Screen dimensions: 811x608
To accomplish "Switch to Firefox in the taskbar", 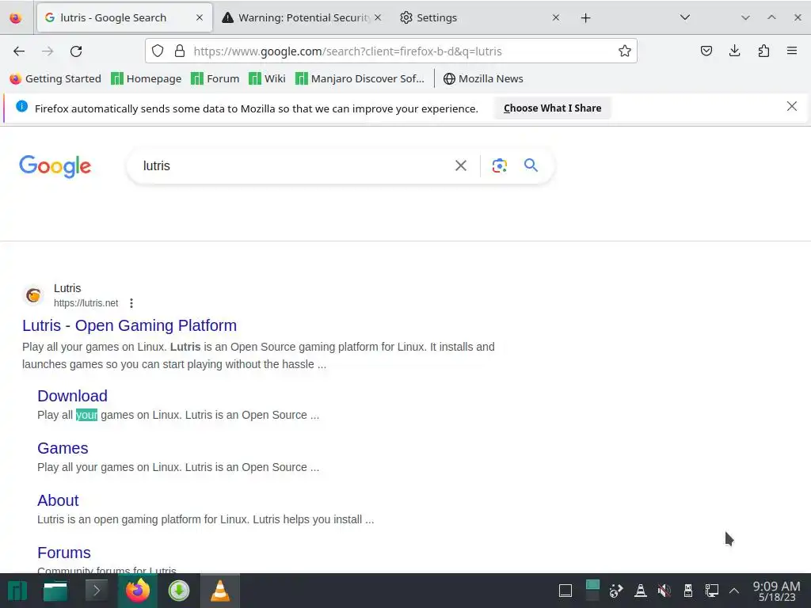I will (x=138, y=591).
